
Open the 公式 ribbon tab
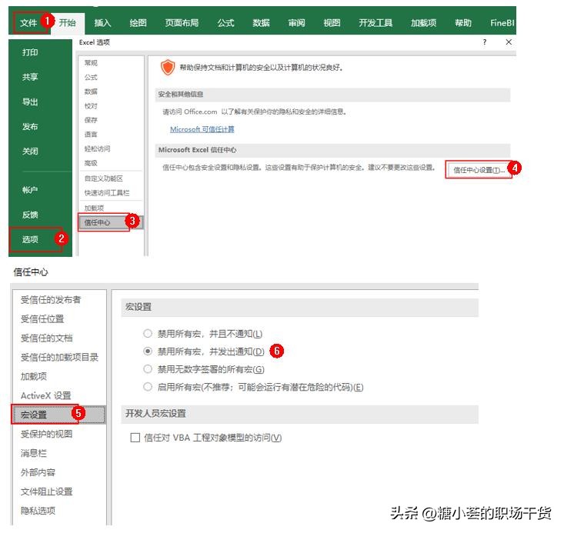pyautogui.click(x=225, y=23)
